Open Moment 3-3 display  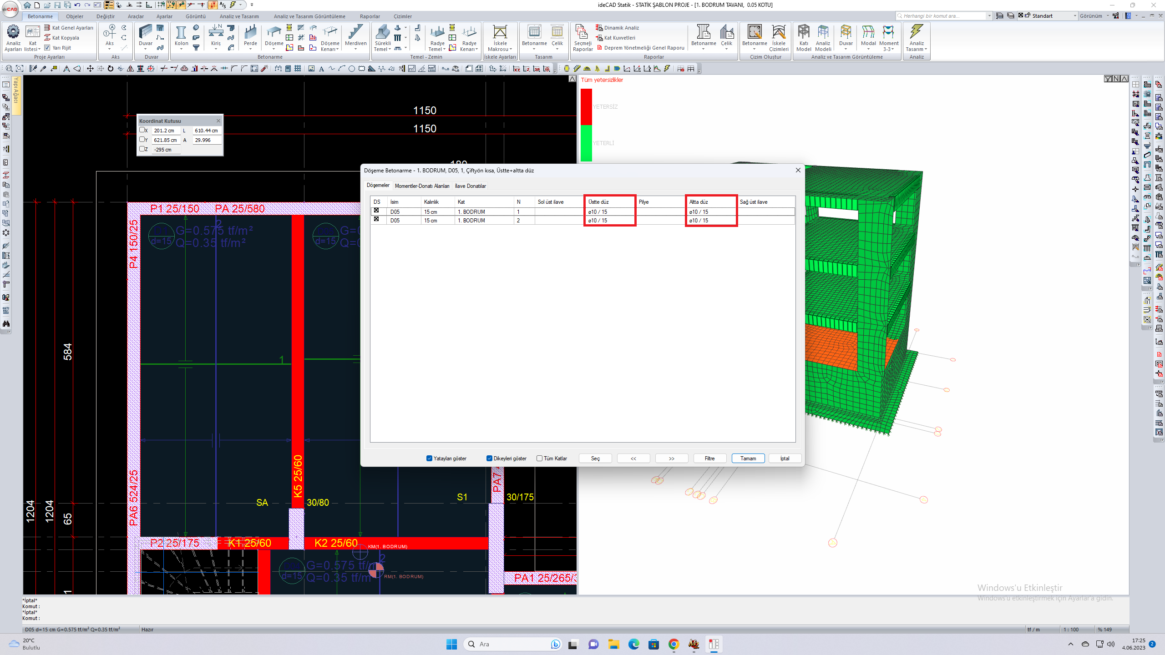pos(889,37)
